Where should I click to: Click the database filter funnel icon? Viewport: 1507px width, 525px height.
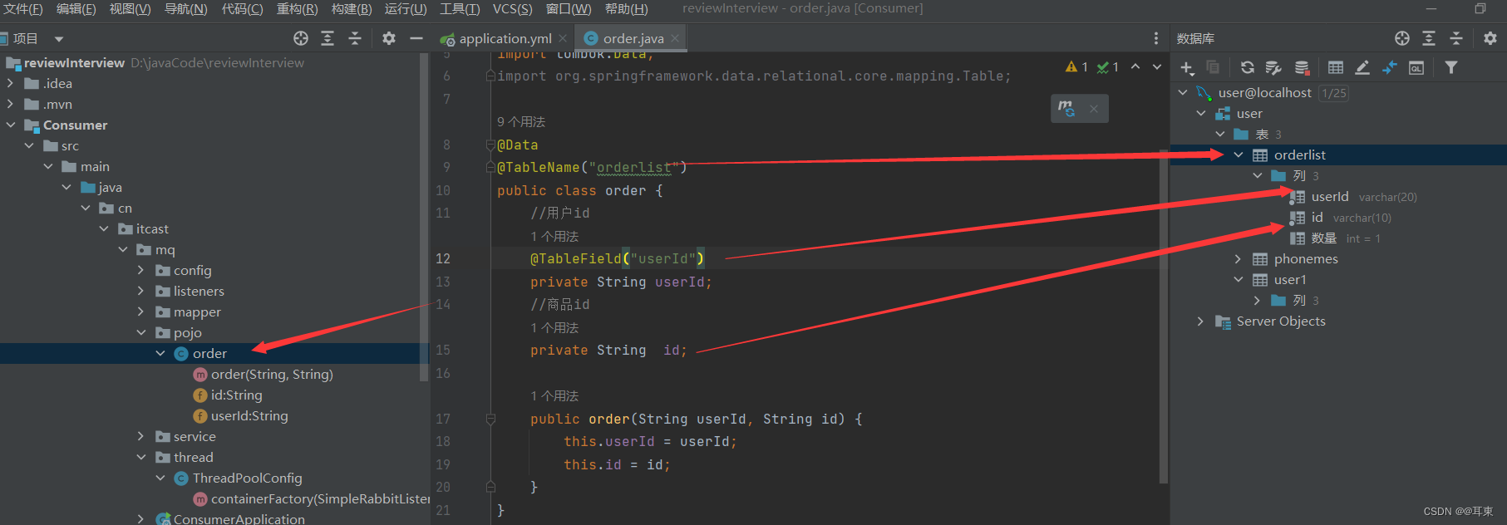coord(1450,68)
